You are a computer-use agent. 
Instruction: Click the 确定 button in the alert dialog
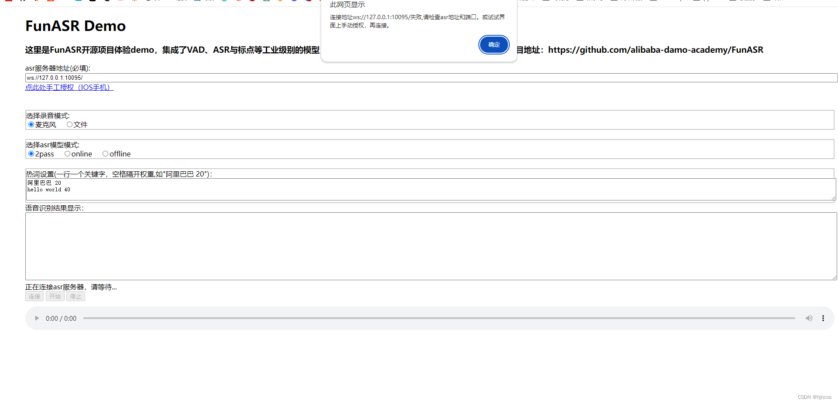click(x=494, y=45)
